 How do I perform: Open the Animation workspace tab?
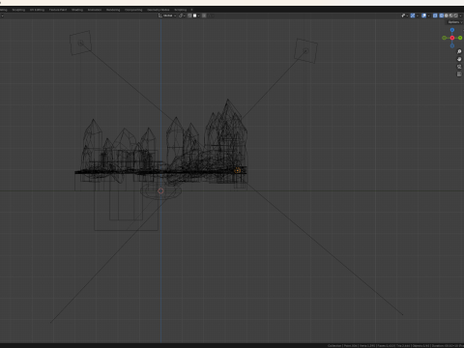(95, 10)
